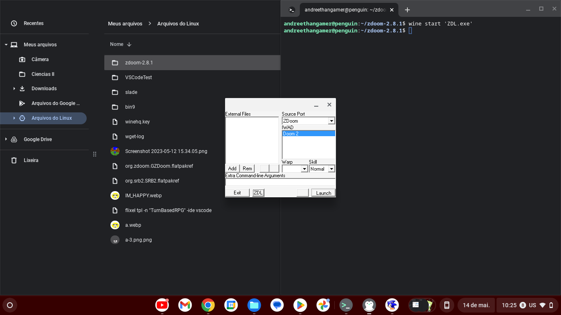
Task: Open the Sonic game shelf icon
Action: point(392,305)
